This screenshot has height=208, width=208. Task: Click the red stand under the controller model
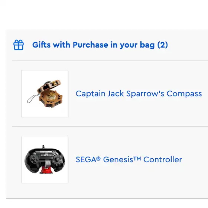pos(46,170)
